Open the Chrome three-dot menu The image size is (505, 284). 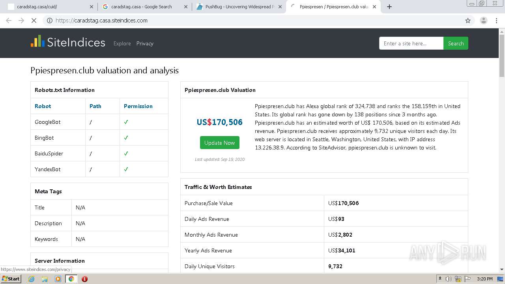click(497, 21)
